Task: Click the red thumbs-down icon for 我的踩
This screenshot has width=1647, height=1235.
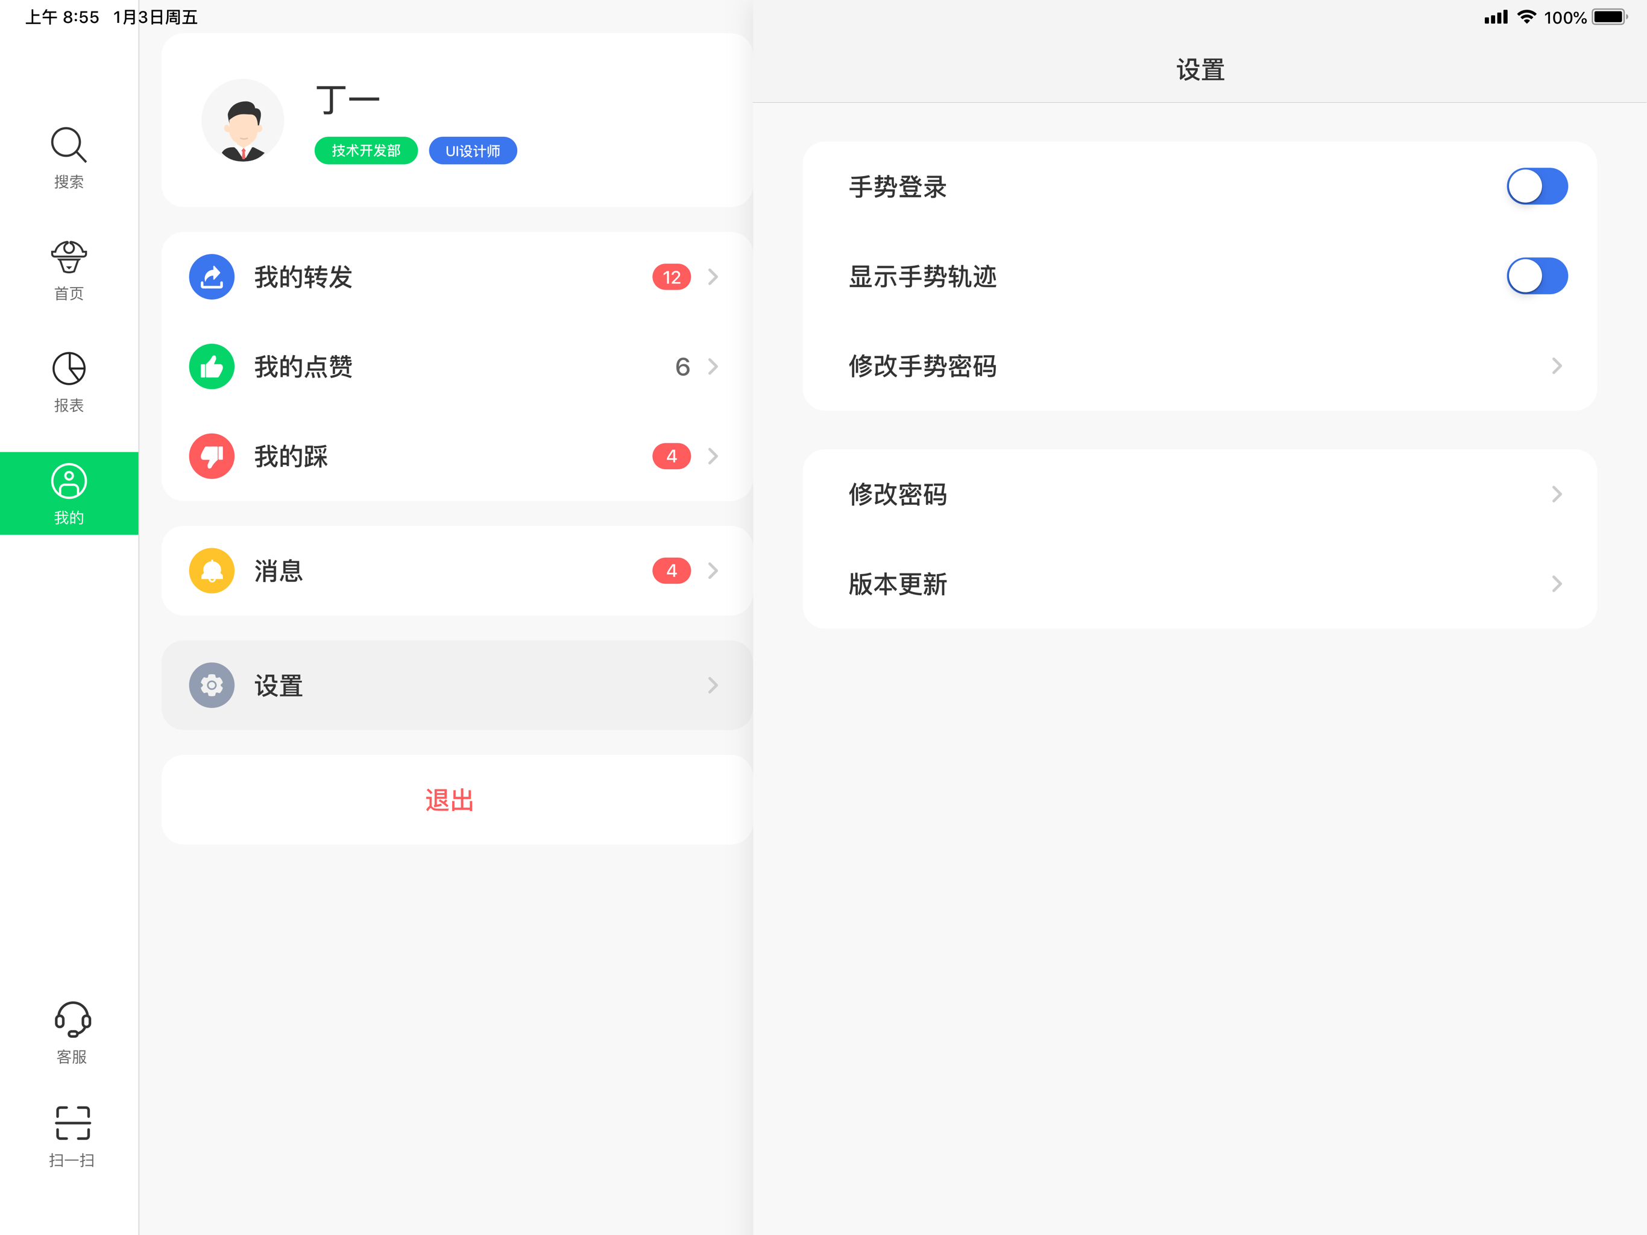Action: (x=212, y=456)
